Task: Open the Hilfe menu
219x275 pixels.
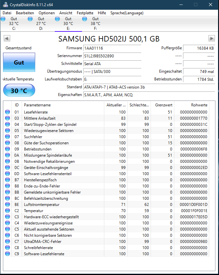Action: pos(102,13)
